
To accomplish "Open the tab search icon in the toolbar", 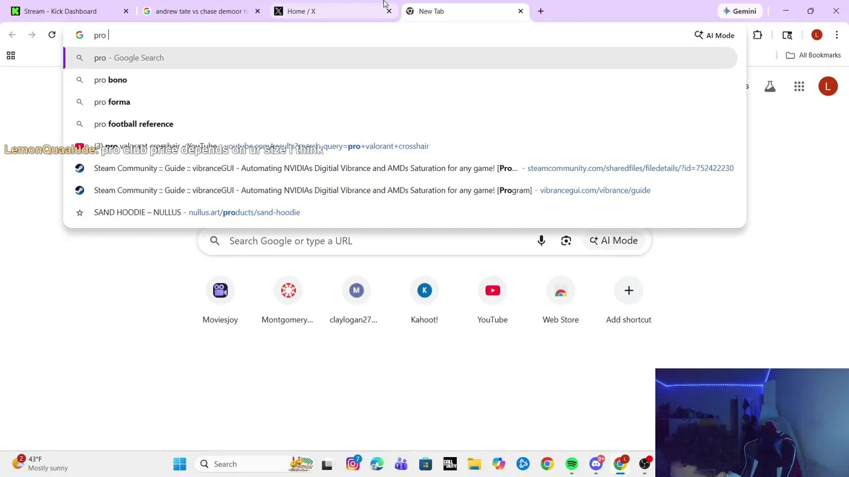I will pos(787,35).
